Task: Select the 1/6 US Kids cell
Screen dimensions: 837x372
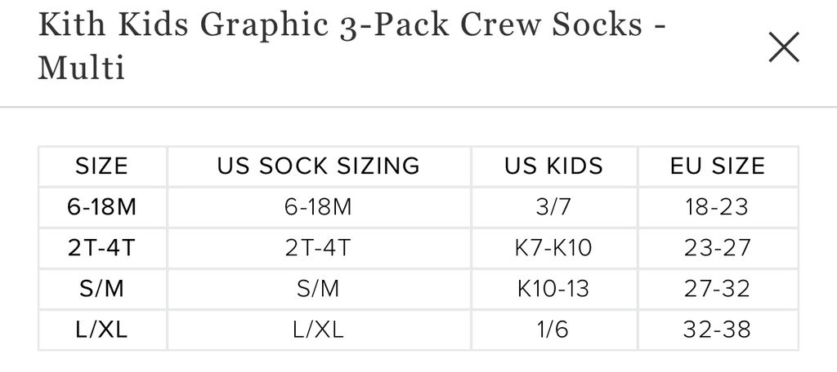Action: tap(554, 330)
